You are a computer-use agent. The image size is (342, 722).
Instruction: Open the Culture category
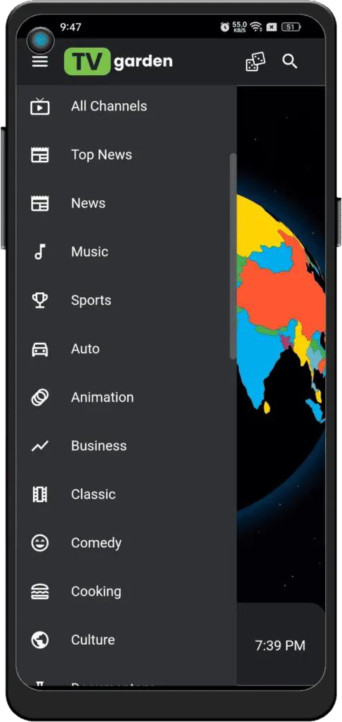(126, 640)
